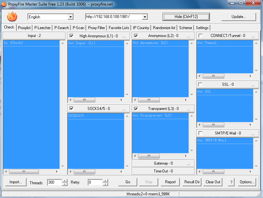Switch to the Favorite Lists tab
Viewport: 263px width, 198px height.
pyautogui.click(x=119, y=28)
